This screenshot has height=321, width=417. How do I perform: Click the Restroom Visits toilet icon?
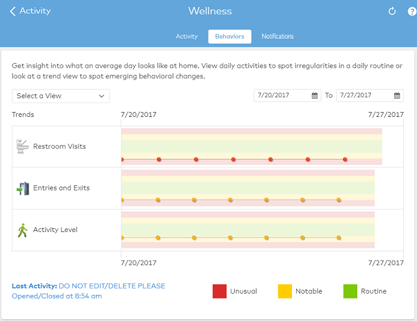point(22,146)
